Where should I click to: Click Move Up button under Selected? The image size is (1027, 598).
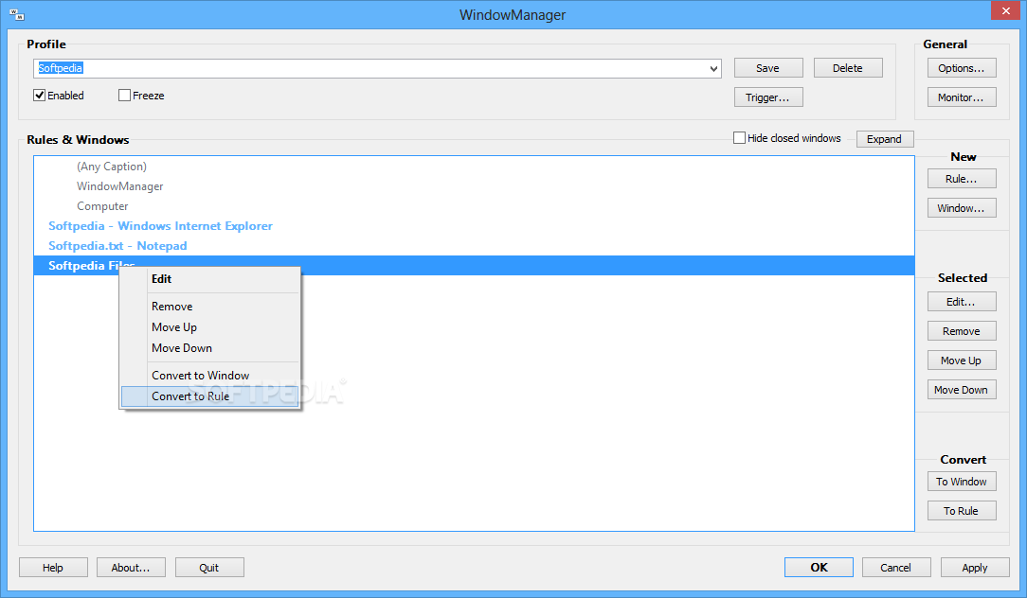point(962,361)
